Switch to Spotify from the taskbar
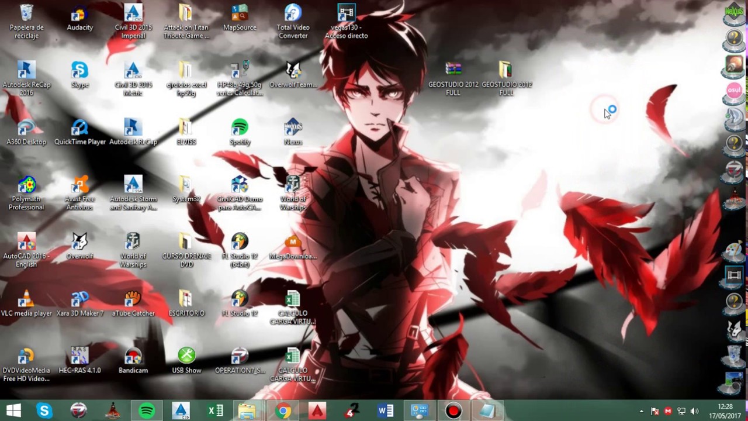Viewport: 748px width, 421px height. click(x=147, y=410)
